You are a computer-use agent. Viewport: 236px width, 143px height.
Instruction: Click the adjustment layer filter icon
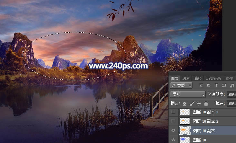209,86
